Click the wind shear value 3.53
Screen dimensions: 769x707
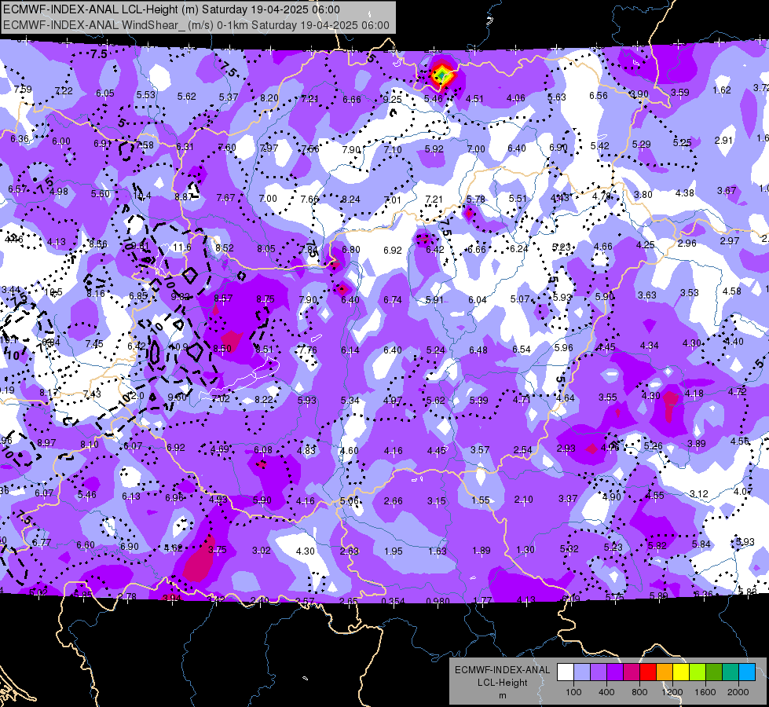[x=689, y=293]
